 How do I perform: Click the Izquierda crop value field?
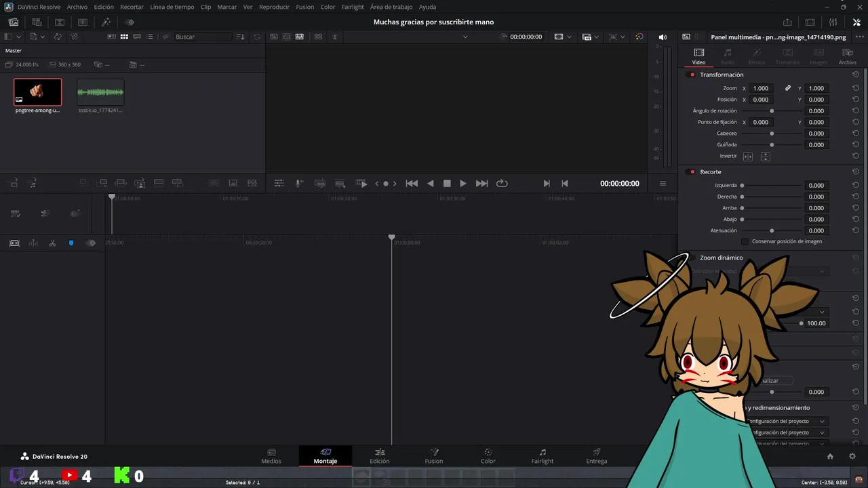pyautogui.click(x=816, y=185)
